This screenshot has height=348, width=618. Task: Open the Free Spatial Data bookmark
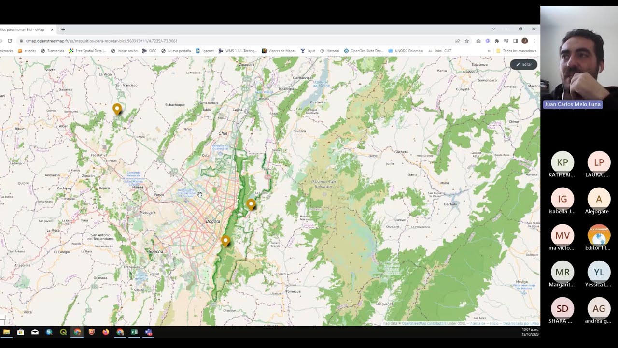click(88, 51)
